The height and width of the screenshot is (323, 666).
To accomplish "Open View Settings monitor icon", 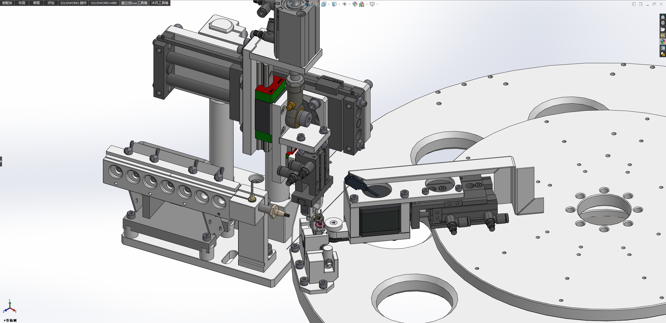I will coord(372,4).
